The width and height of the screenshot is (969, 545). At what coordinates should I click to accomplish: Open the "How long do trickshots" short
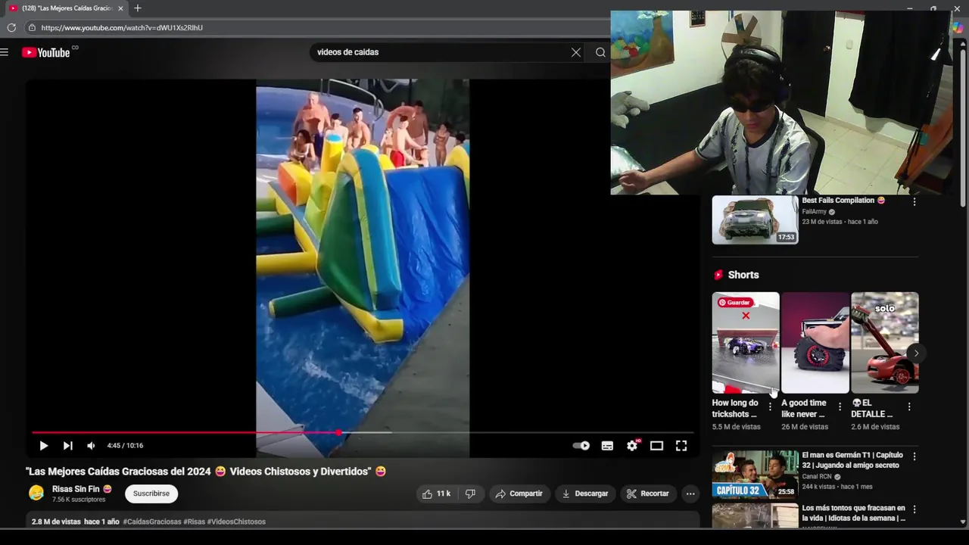point(746,343)
